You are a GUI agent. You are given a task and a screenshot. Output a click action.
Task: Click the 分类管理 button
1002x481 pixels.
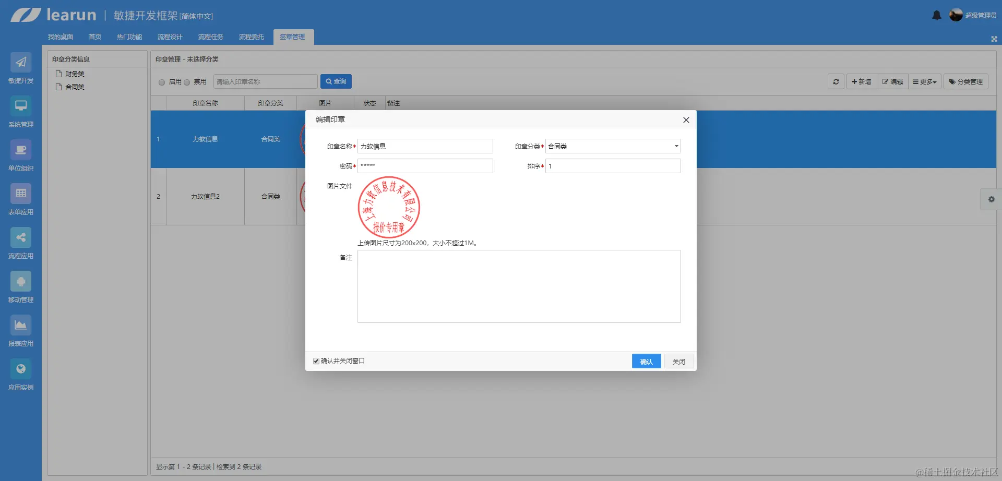coord(966,82)
